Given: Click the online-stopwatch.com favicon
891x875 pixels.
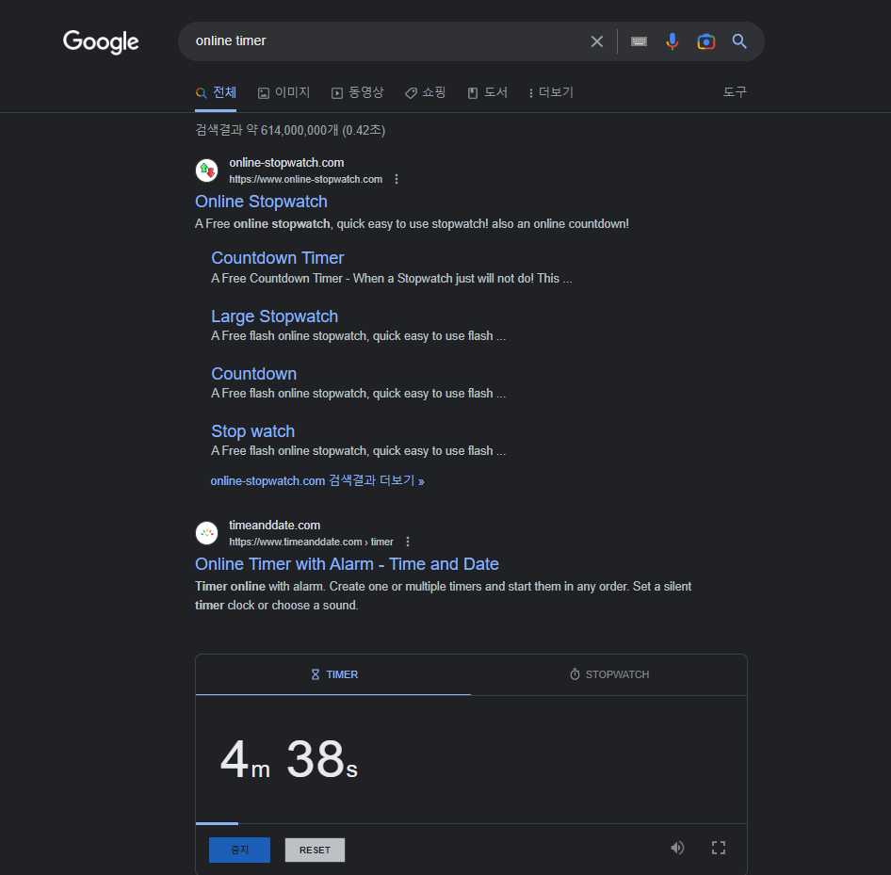Looking at the screenshot, I should (206, 170).
